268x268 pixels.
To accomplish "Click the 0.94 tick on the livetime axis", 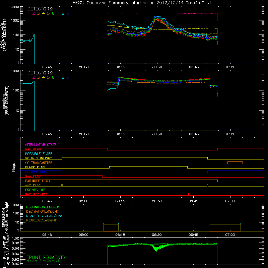I will point(15,254).
